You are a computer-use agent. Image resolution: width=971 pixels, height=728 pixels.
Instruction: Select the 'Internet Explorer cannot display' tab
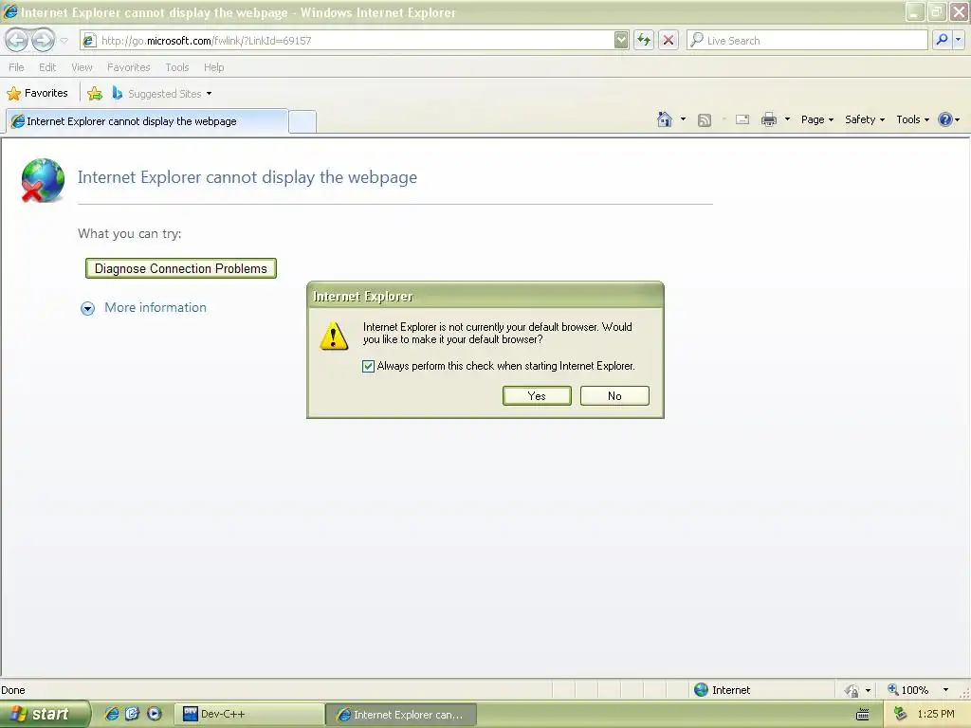pyautogui.click(x=147, y=121)
